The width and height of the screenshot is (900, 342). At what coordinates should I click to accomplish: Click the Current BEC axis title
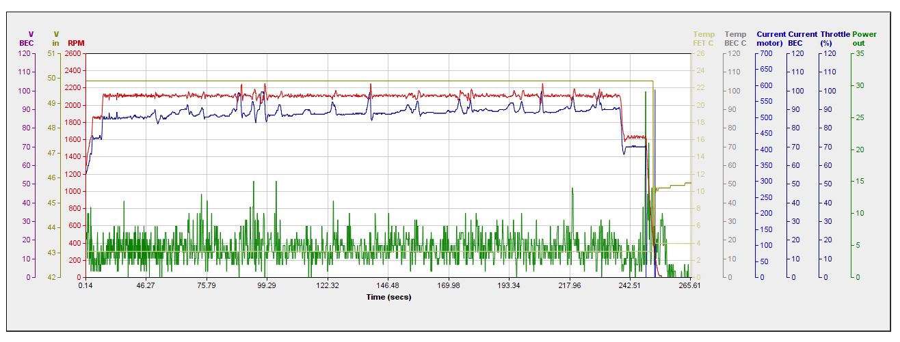coord(802,38)
